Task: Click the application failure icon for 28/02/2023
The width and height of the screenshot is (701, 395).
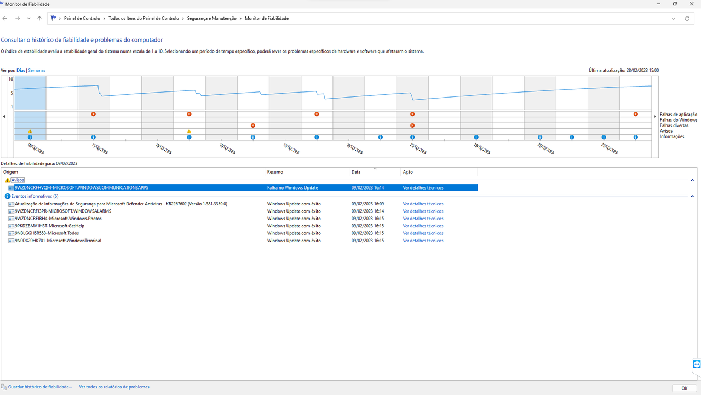Action: [x=636, y=114]
